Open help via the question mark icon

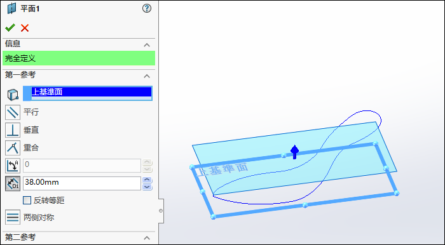(147, 8)
